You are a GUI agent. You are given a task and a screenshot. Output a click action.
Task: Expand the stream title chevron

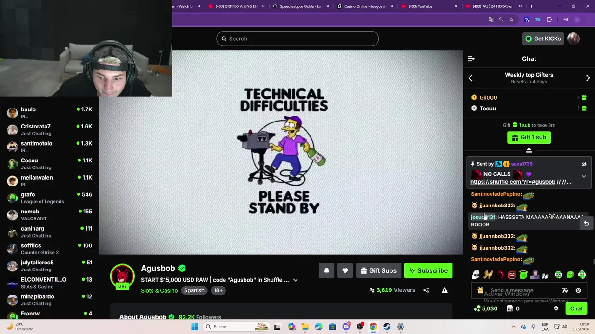click(295, 280)
